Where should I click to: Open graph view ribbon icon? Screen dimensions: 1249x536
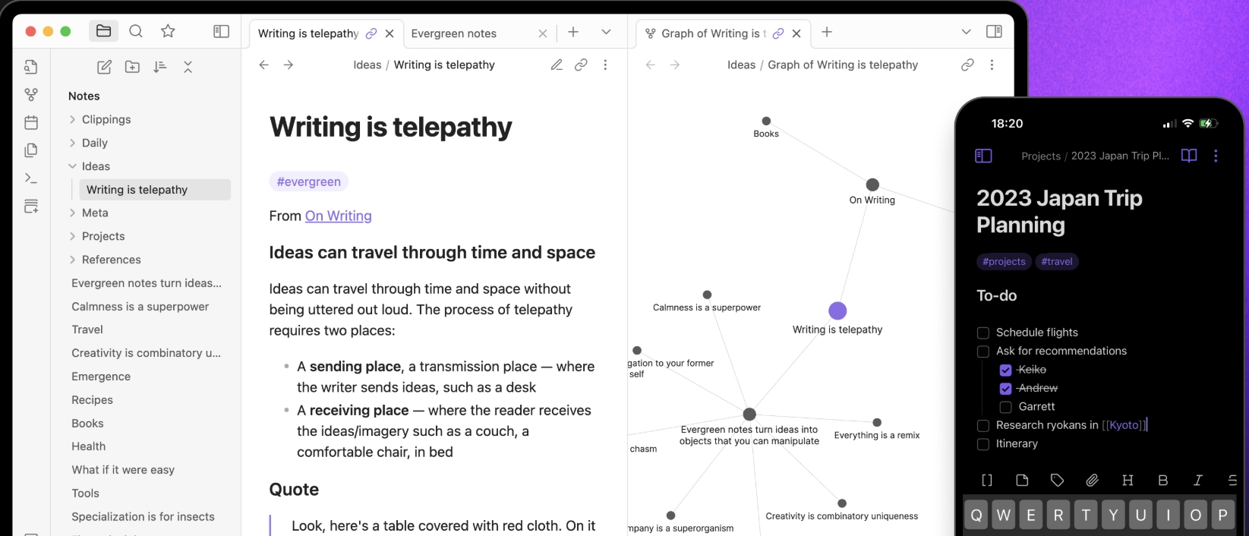31,95
